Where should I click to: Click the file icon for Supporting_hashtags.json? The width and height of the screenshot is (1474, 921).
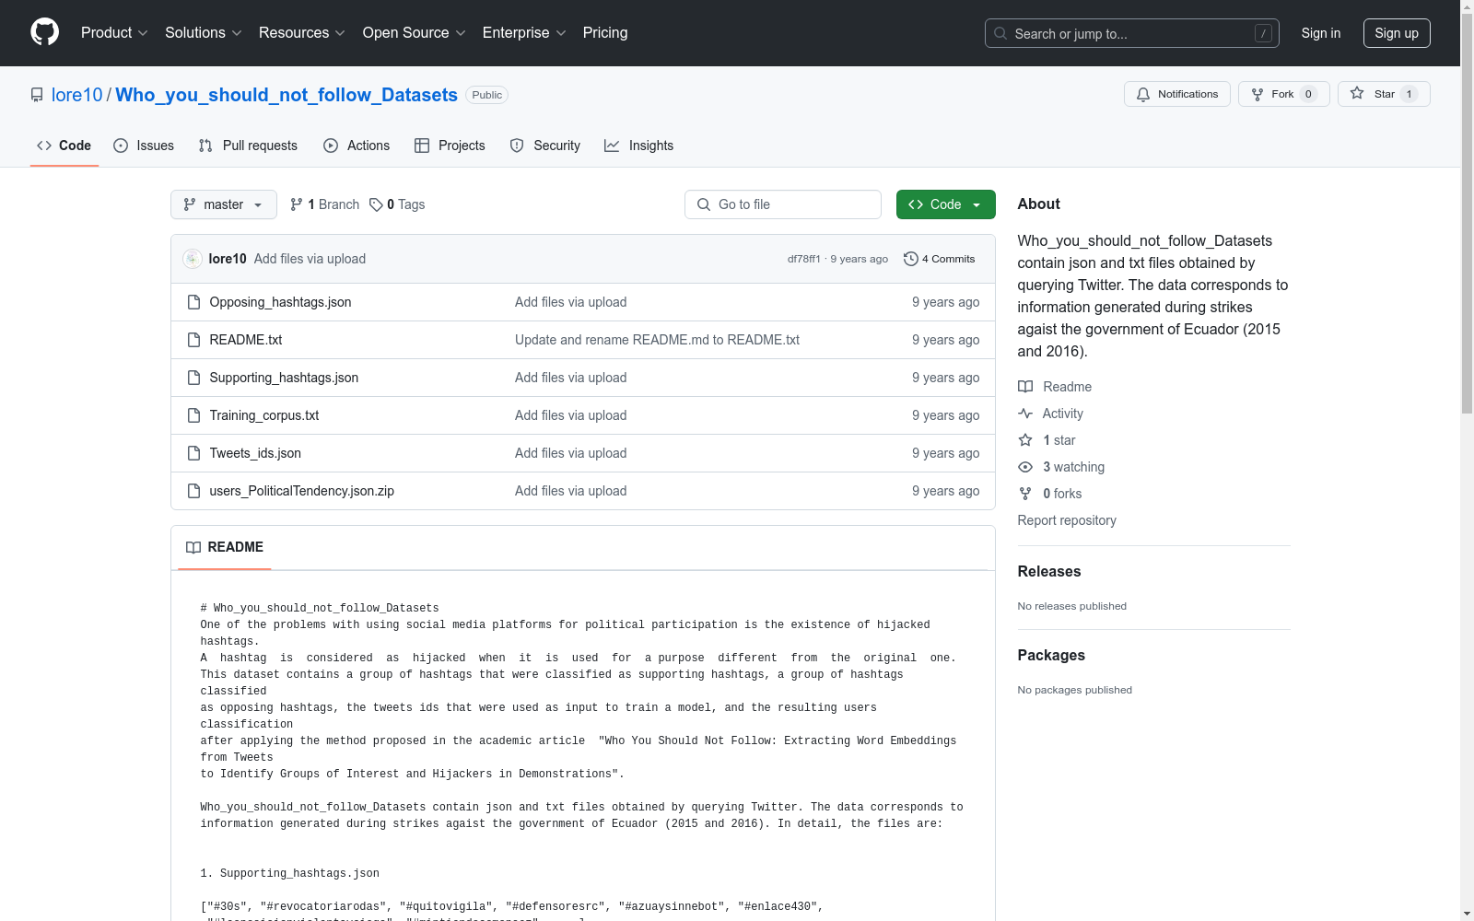[193, 378]
